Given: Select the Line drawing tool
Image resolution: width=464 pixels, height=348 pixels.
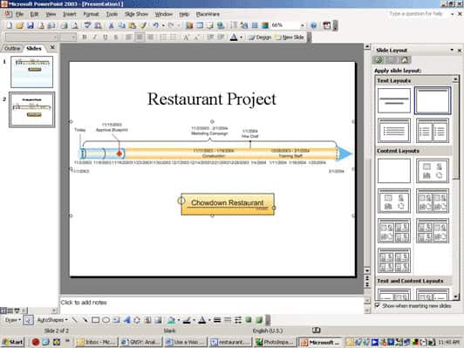Looking at the screenshot, I should 74,320.
